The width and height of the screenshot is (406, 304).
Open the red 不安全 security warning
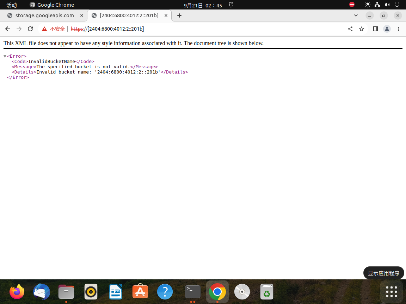tap(53, 29)
